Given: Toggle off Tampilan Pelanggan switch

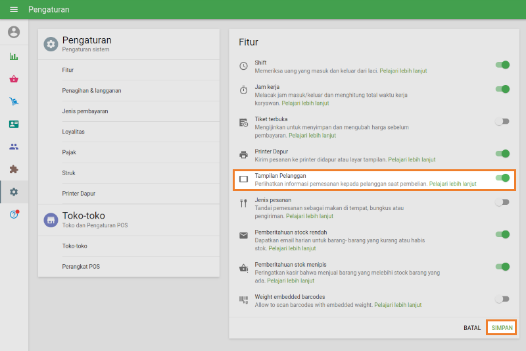Looking at the screenshot, I should [x=502, y=178].
